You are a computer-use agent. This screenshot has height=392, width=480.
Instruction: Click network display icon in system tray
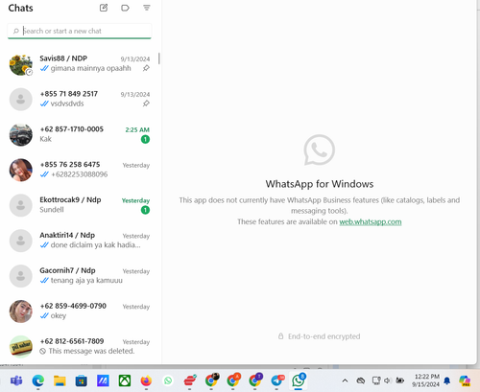(x=376, y=380)
